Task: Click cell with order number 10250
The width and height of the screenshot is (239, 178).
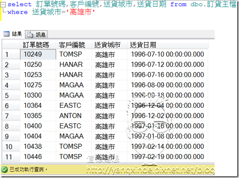Action: (x=38, y=64)
